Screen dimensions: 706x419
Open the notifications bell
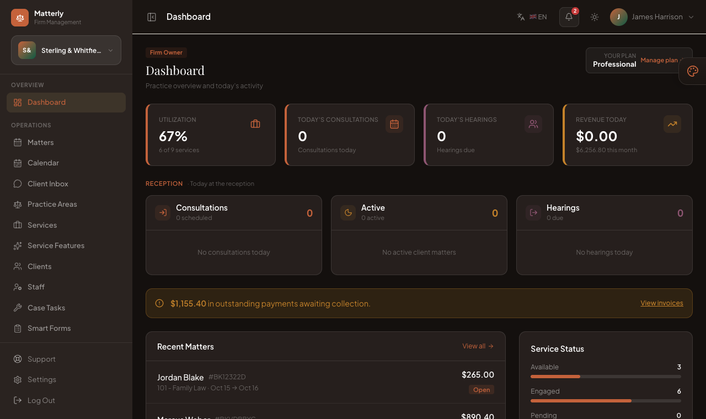point(569,17)
